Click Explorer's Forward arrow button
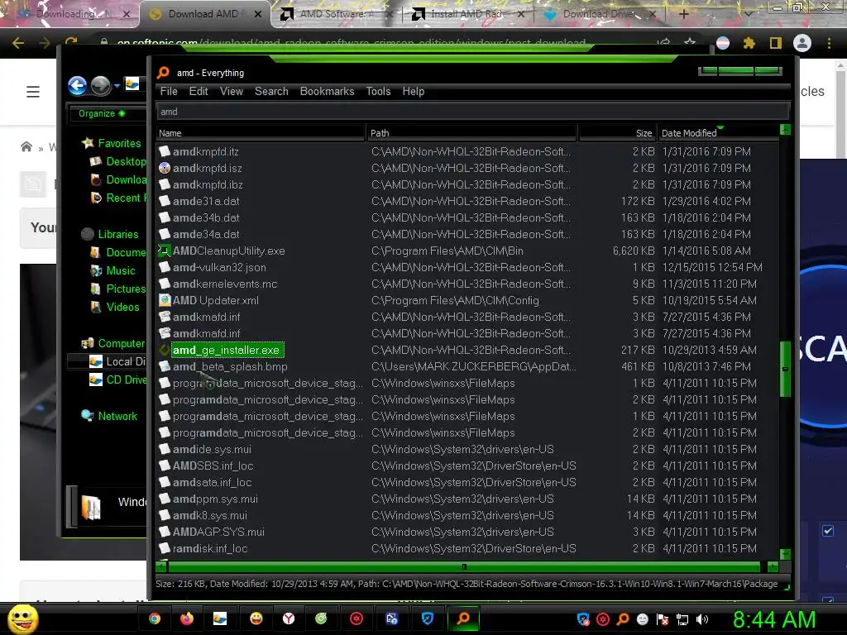Image resolution: width=847 pixels, height=635 pixels. 100,85
